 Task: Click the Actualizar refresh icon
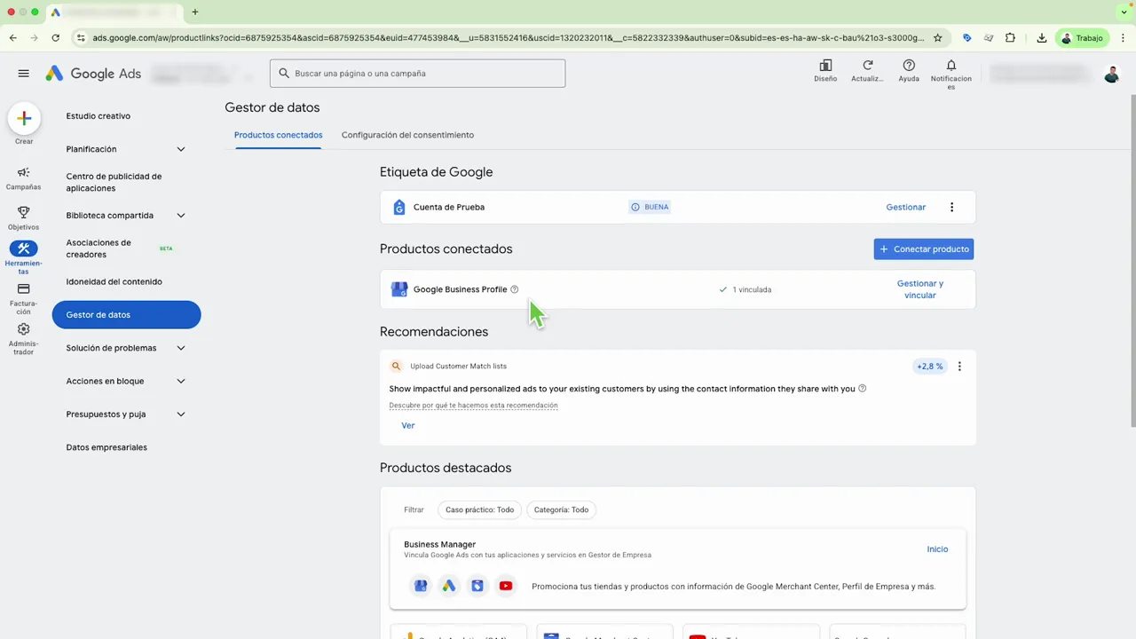tap(867, 64)
